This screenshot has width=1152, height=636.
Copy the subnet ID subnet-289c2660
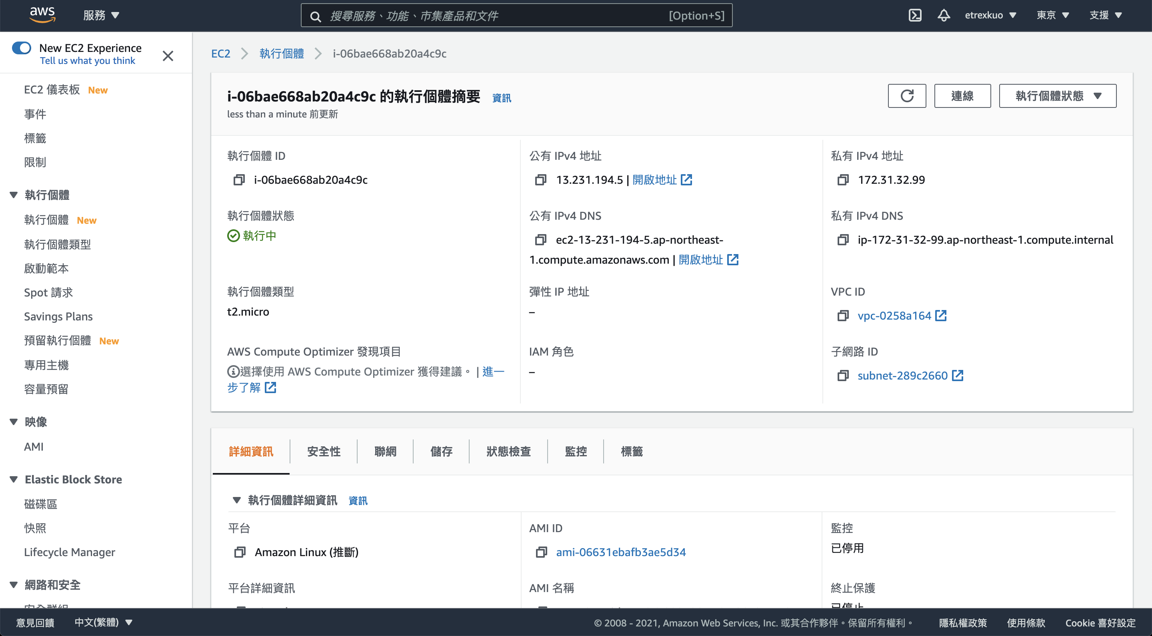[842, 376]
